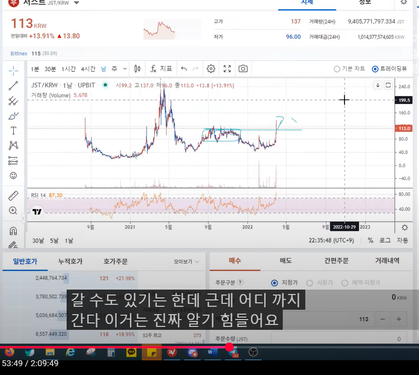The height and width of the screenshot is (375, 419).
Task: Select 날 daily interval
Action: point(104,69)
